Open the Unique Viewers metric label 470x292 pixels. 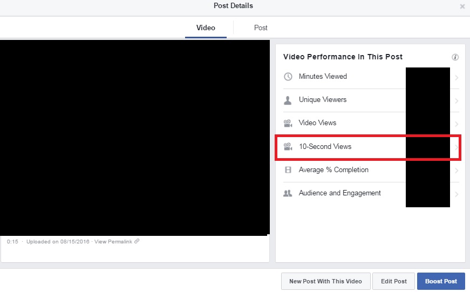tap(323, 99)
